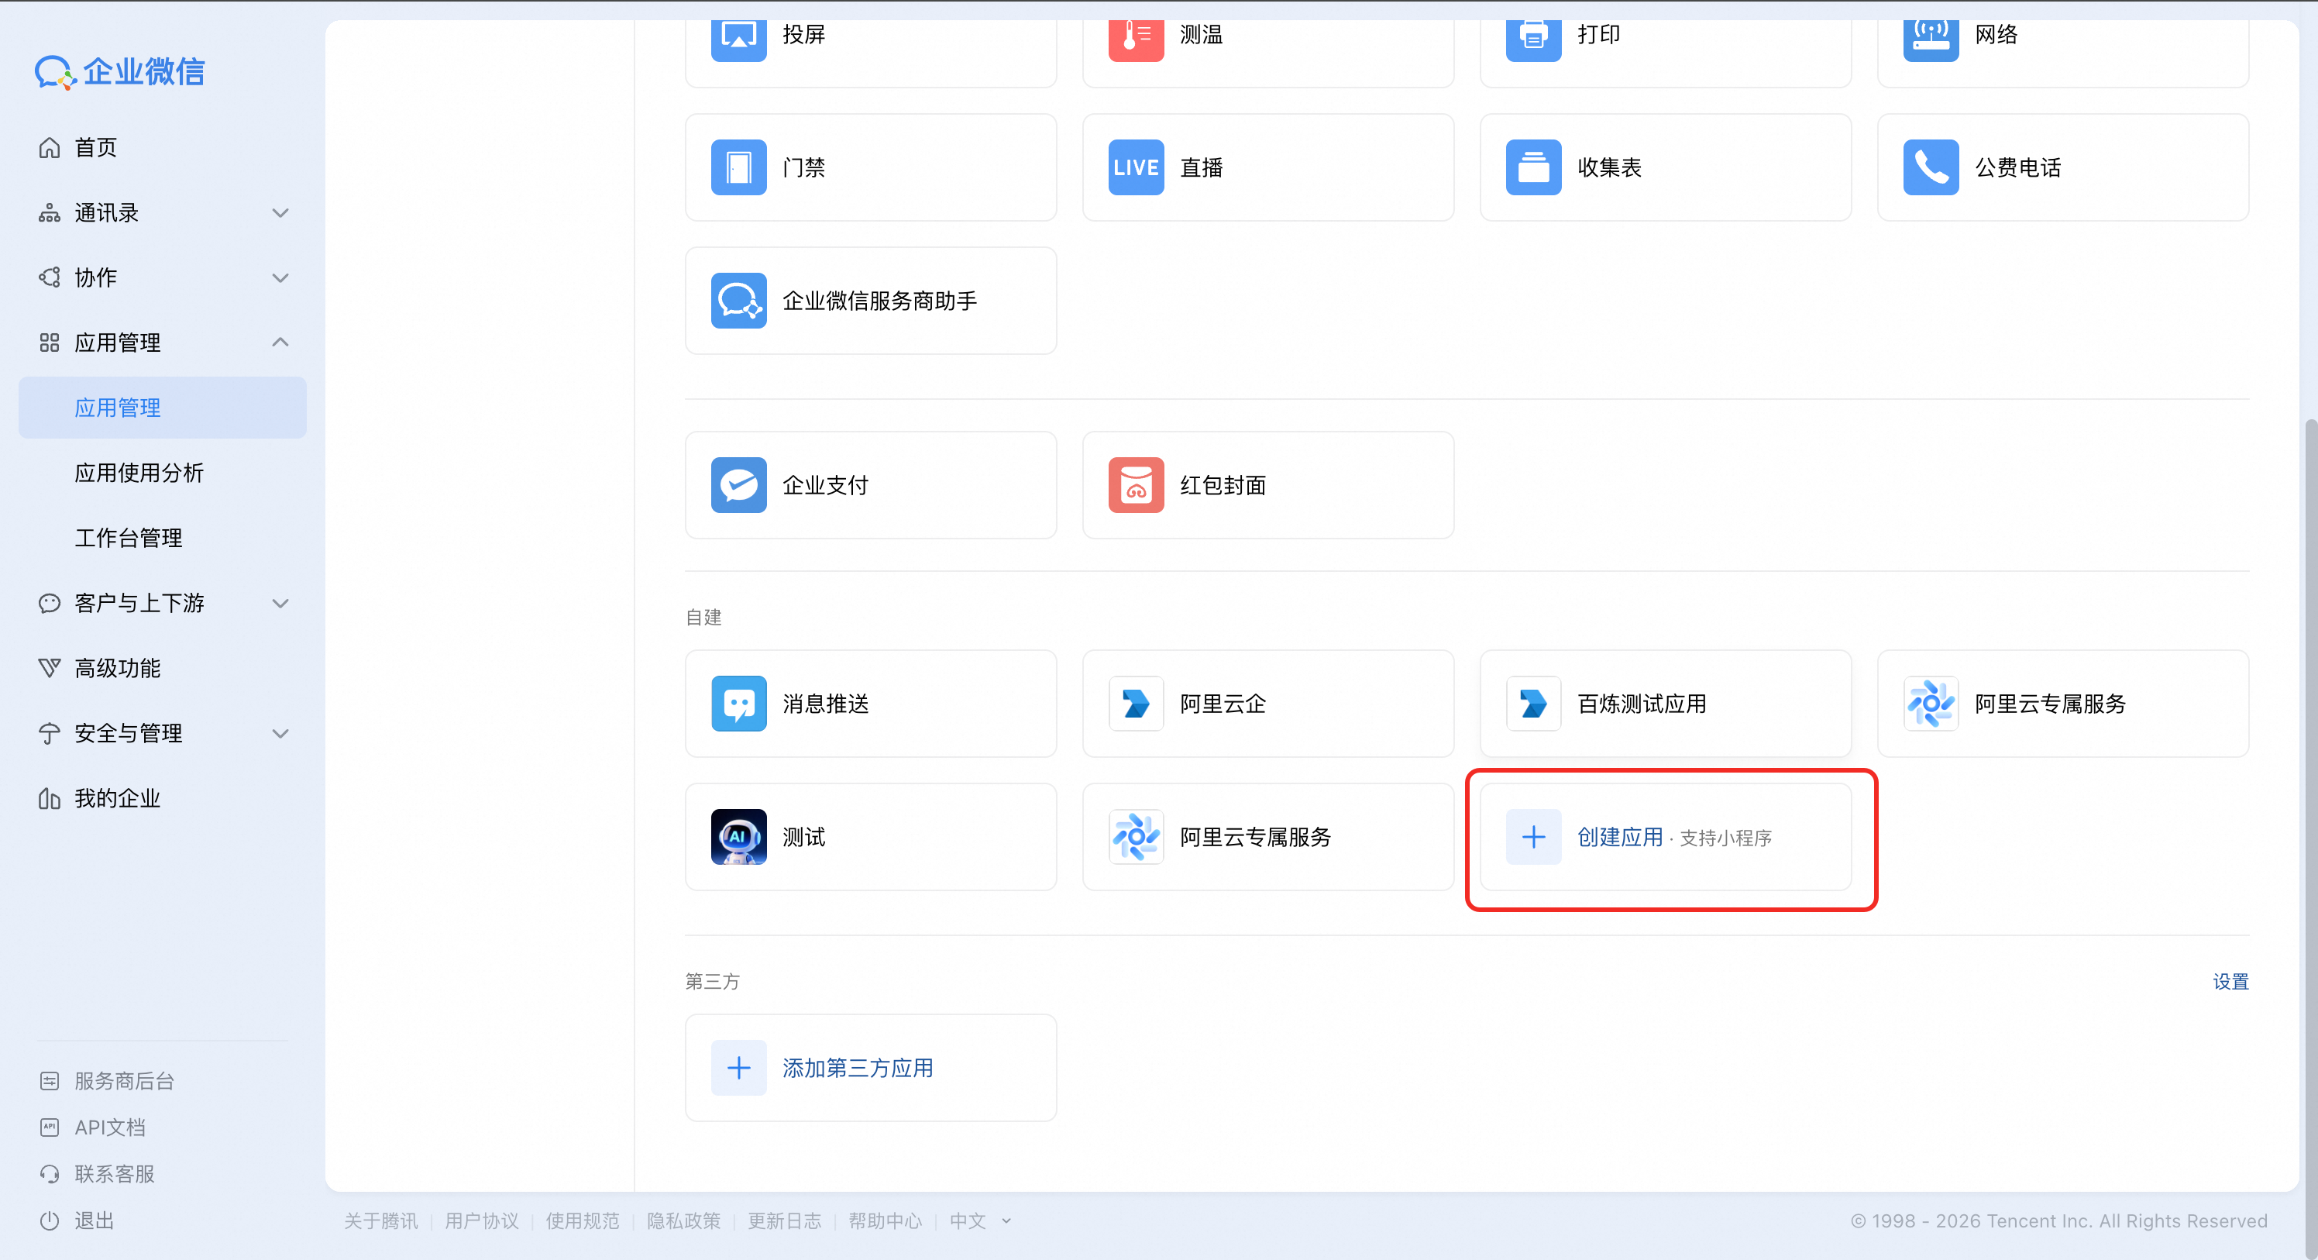Open the 企业支付 icon
Image resolution: width=2318 pixels, height=1260 pixels.
click(738, 485)
